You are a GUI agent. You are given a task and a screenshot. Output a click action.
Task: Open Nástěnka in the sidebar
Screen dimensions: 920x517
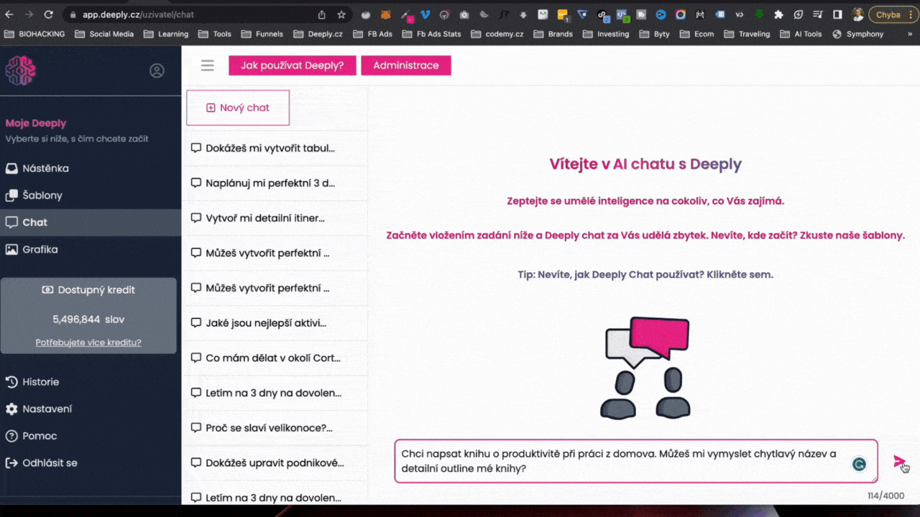45,168
